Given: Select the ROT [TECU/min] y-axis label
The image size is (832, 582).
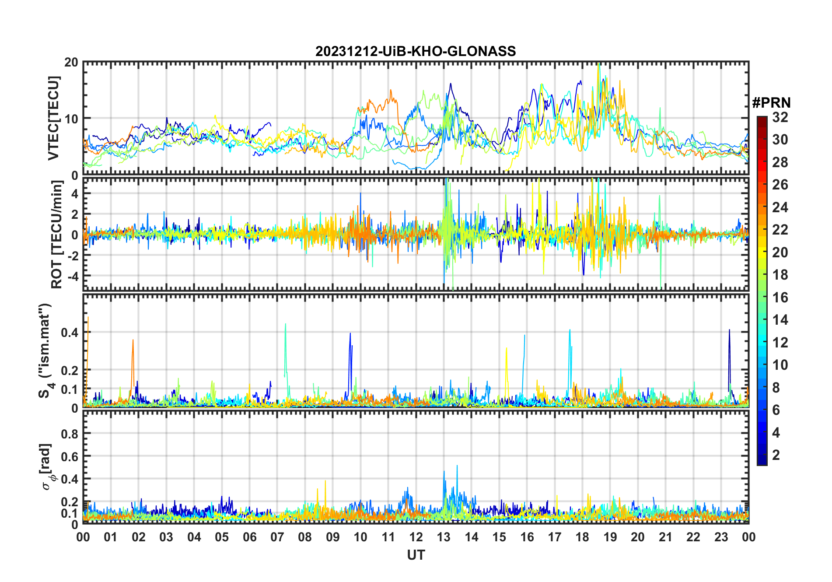Looking at the screenshot, I should coord(57,234).
